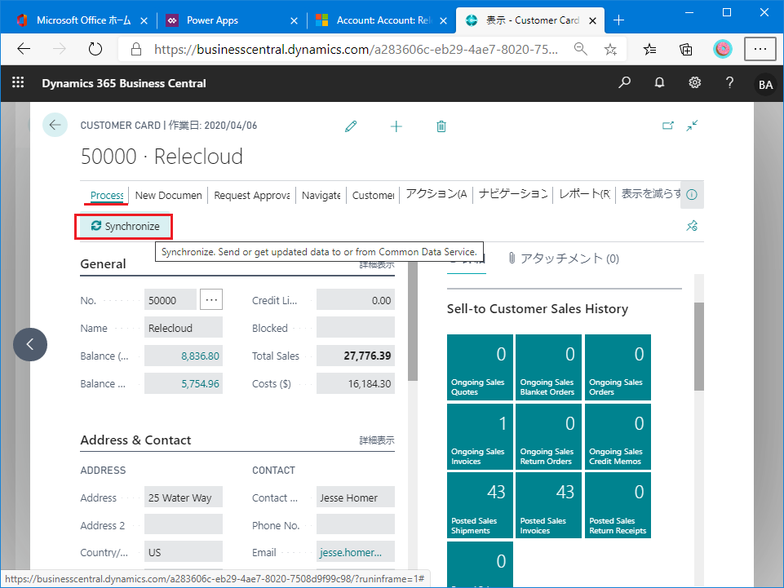Click the Address field showing 25 Water Way
784x588 pixels.
tap(184, 497)
